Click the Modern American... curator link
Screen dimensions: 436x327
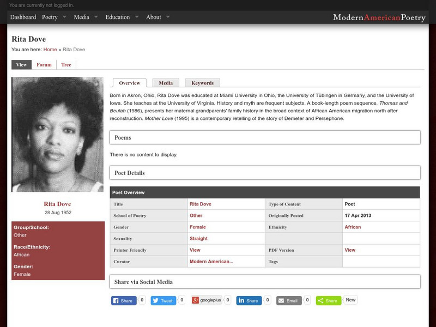pos(211,262)
